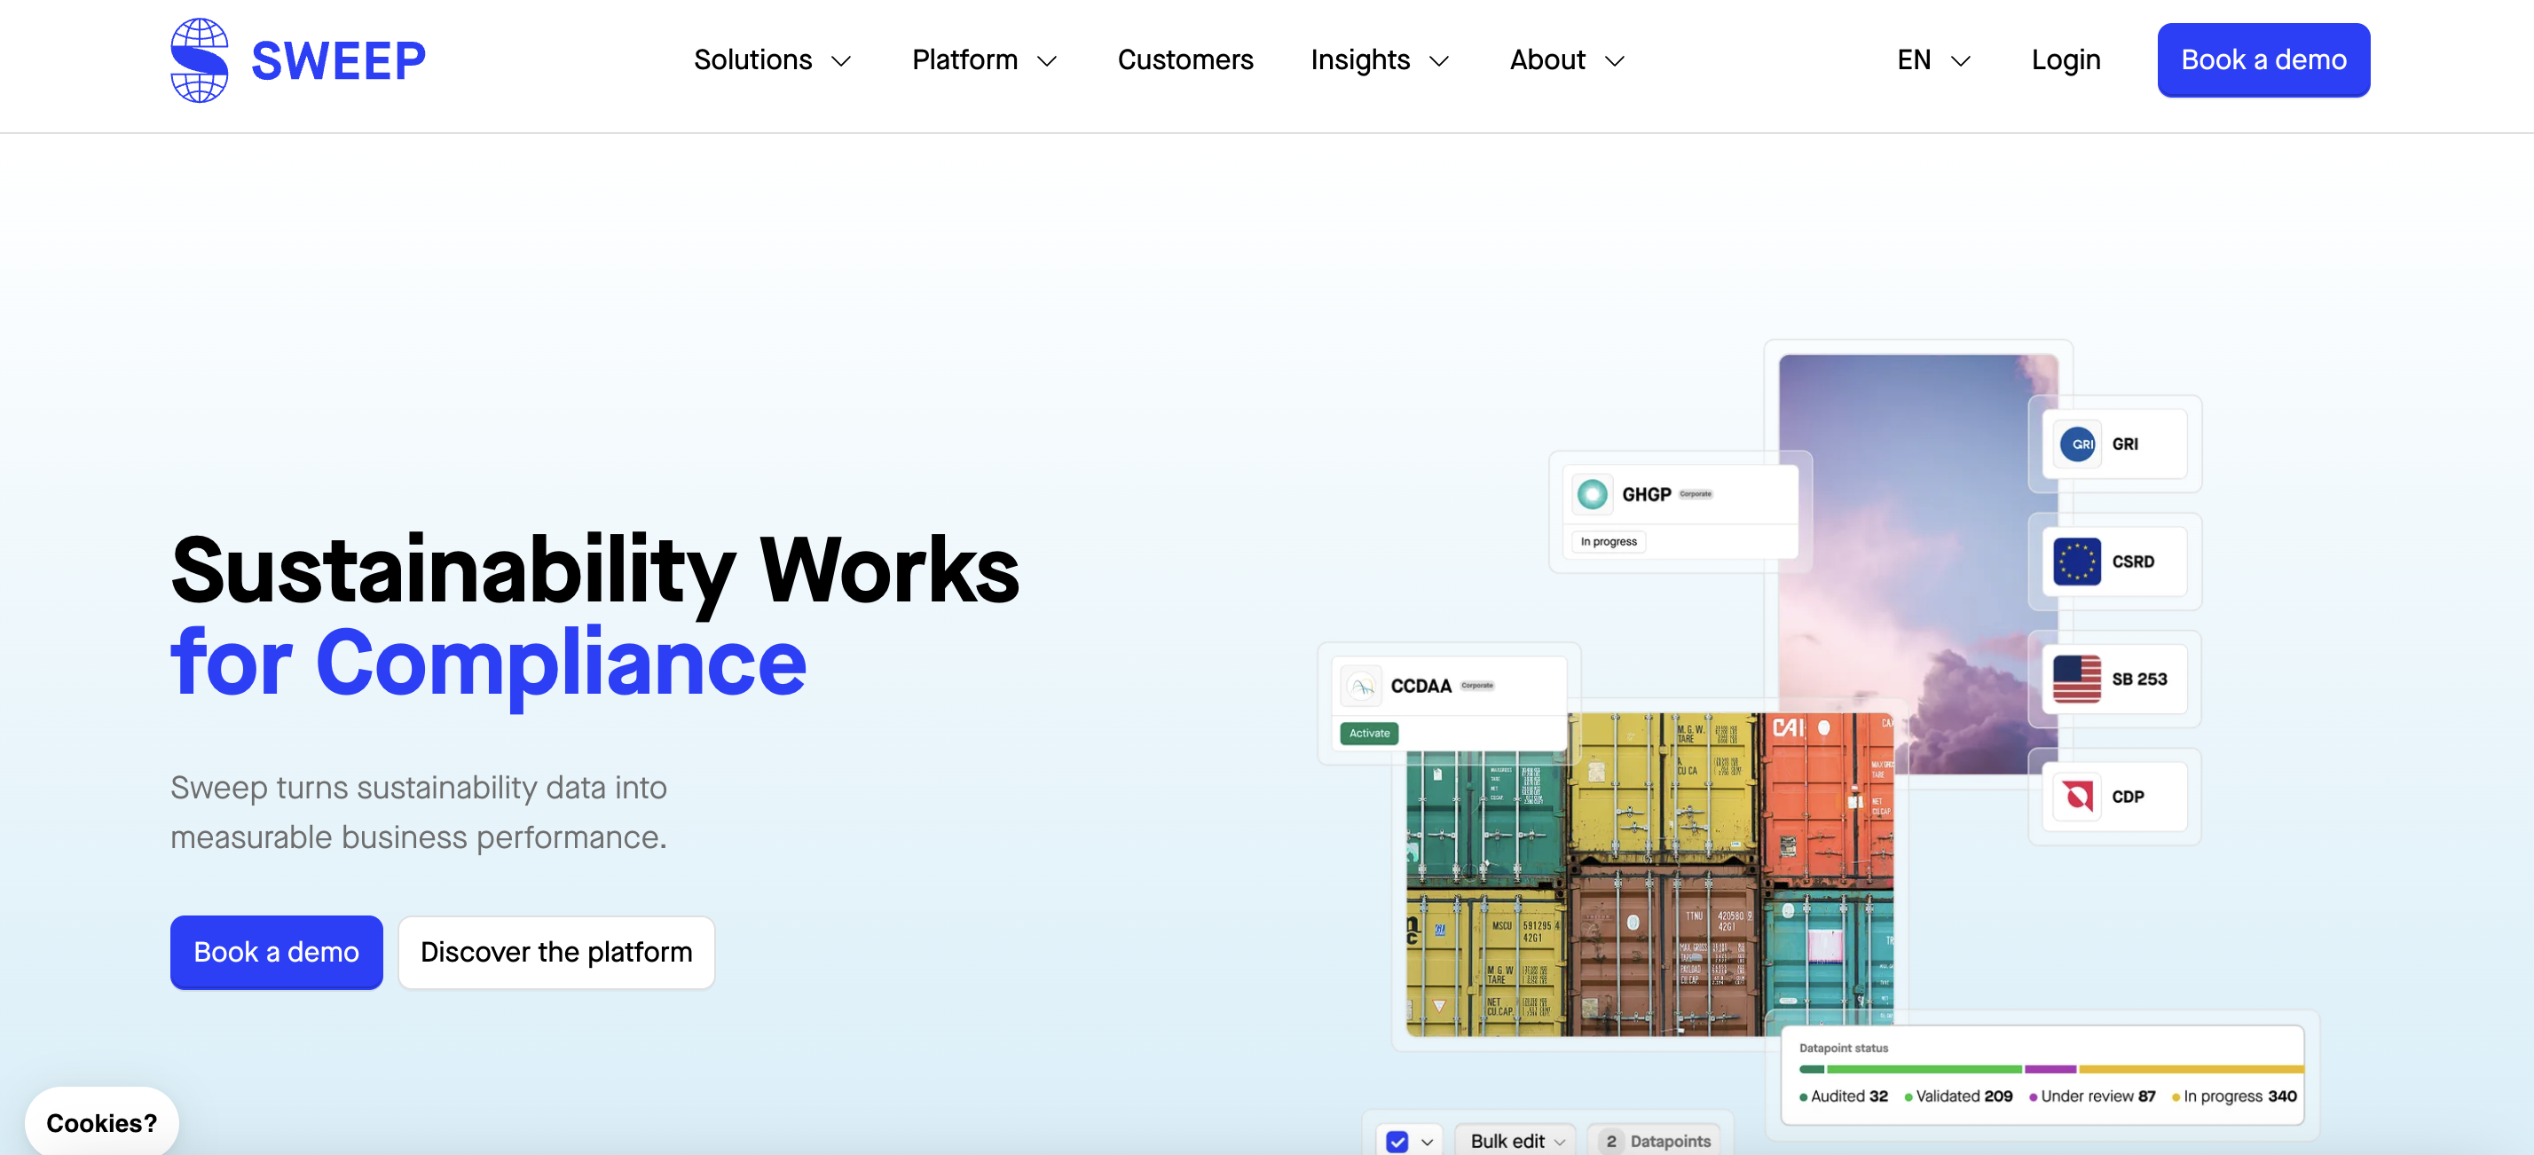Click the Sweep turns sustainability data paragraph

[419, 813]
